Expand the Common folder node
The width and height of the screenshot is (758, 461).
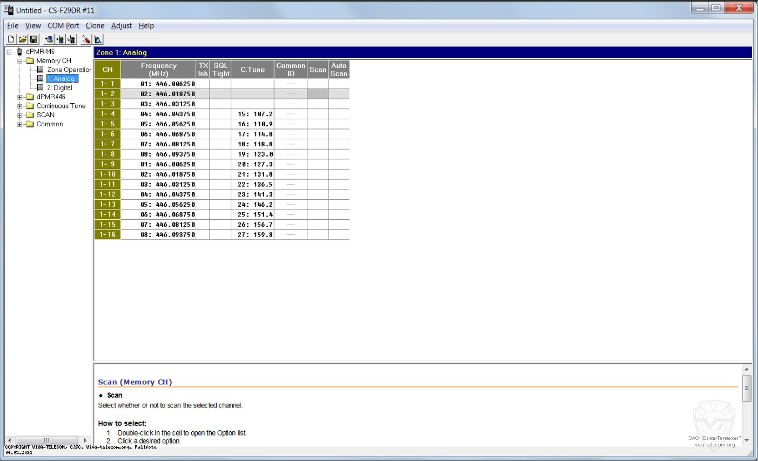[20, 124]
